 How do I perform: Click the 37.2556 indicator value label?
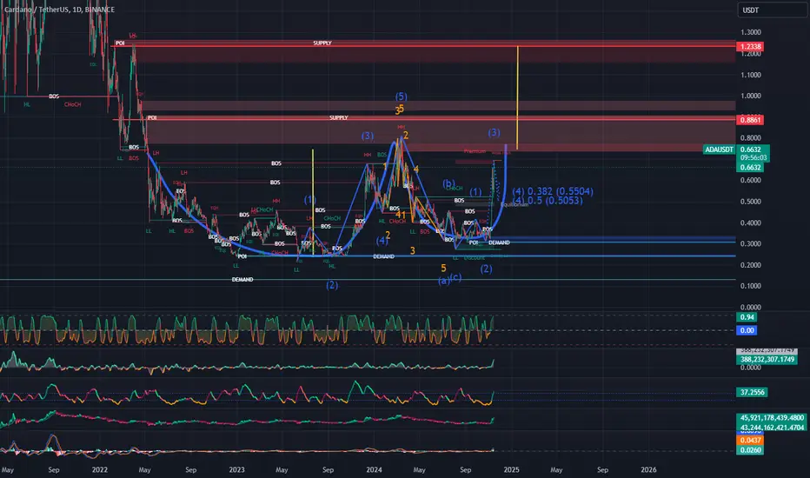point(752,392)
